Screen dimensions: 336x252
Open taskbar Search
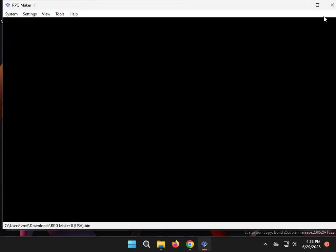pos(147,244)
